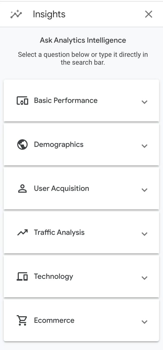163x350 pixels.
Task: Click the Ecommerce shopping cart icon
Action: click(x=22, y=320)
